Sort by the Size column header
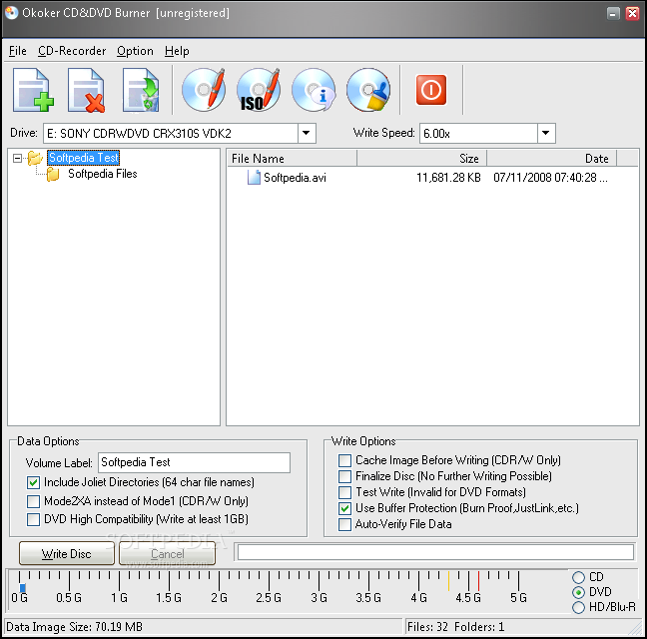This screenshot has width=647, height=639. tap(421, 159)
